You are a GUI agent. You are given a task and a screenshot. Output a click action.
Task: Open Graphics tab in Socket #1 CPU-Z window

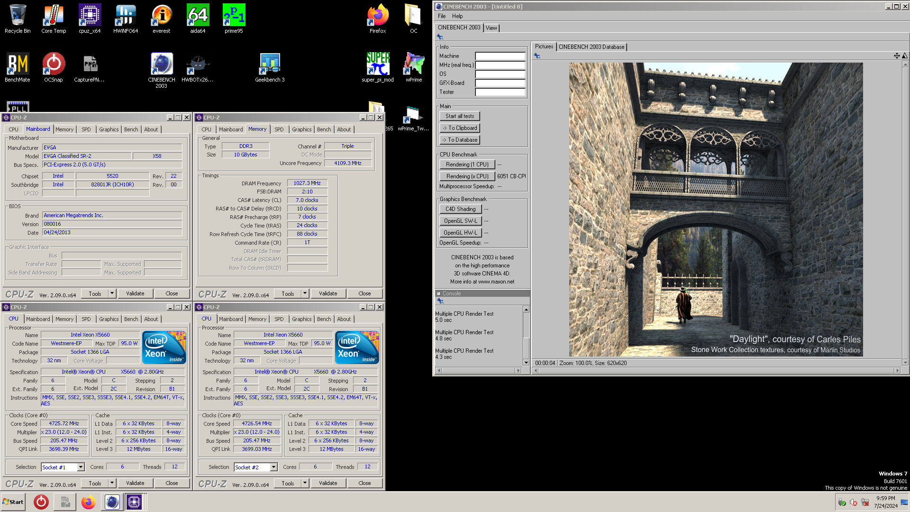point(109,319)
